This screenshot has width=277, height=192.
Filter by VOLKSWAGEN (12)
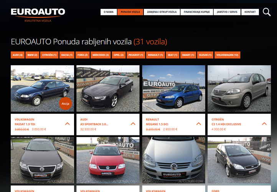[x=228, y=55]
